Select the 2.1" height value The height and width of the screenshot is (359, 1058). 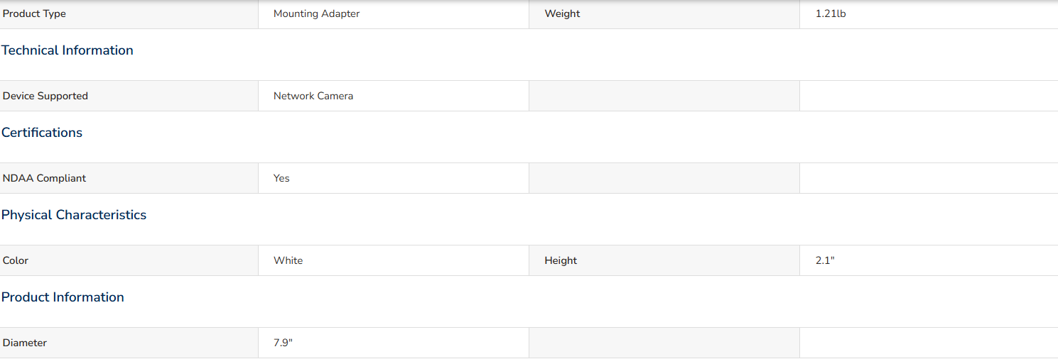(x=825, y=260)
